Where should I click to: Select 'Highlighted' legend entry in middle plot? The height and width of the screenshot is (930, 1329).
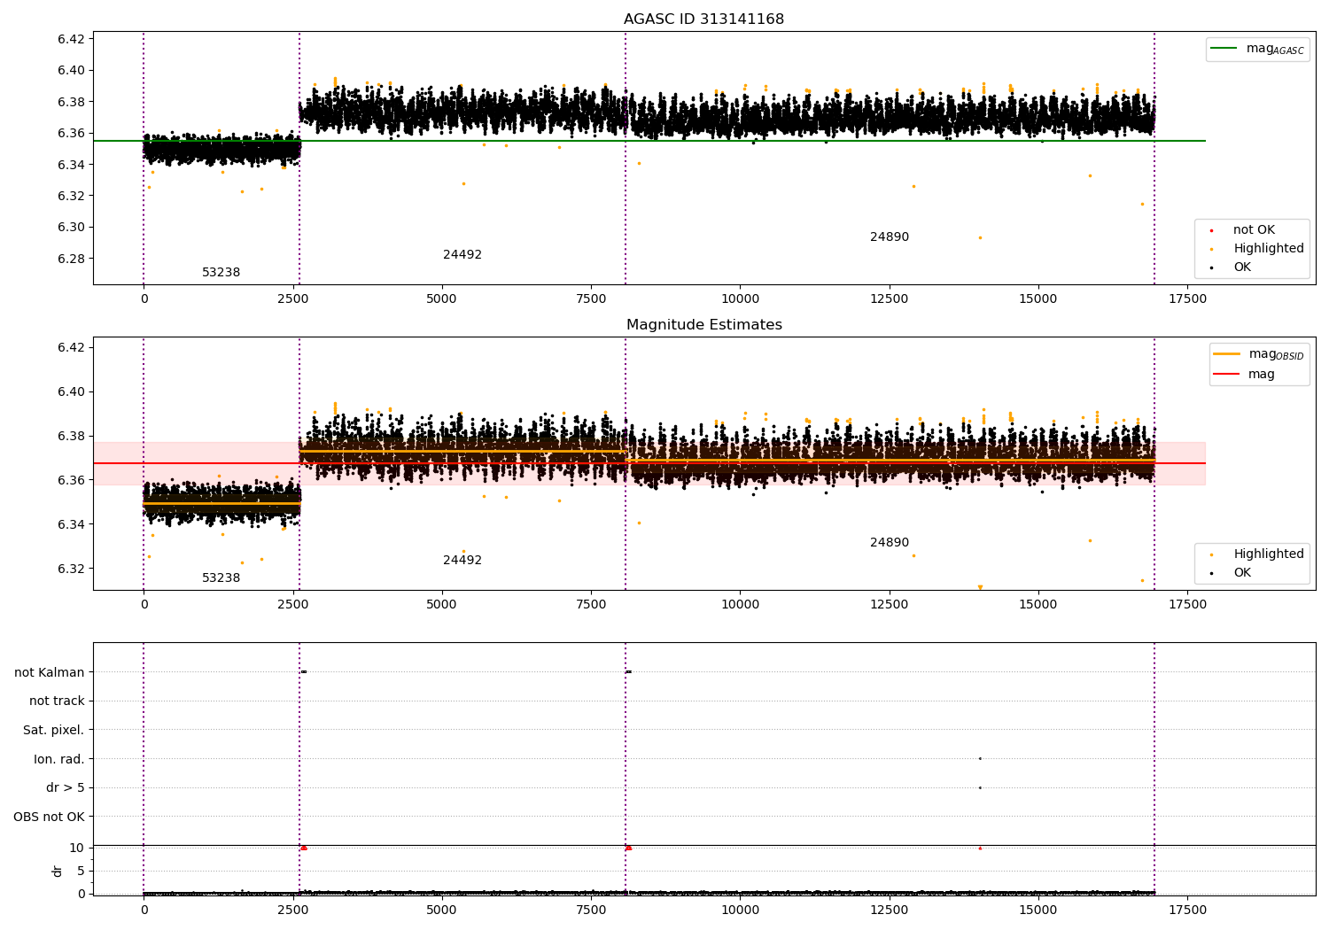coord(1256,554)
